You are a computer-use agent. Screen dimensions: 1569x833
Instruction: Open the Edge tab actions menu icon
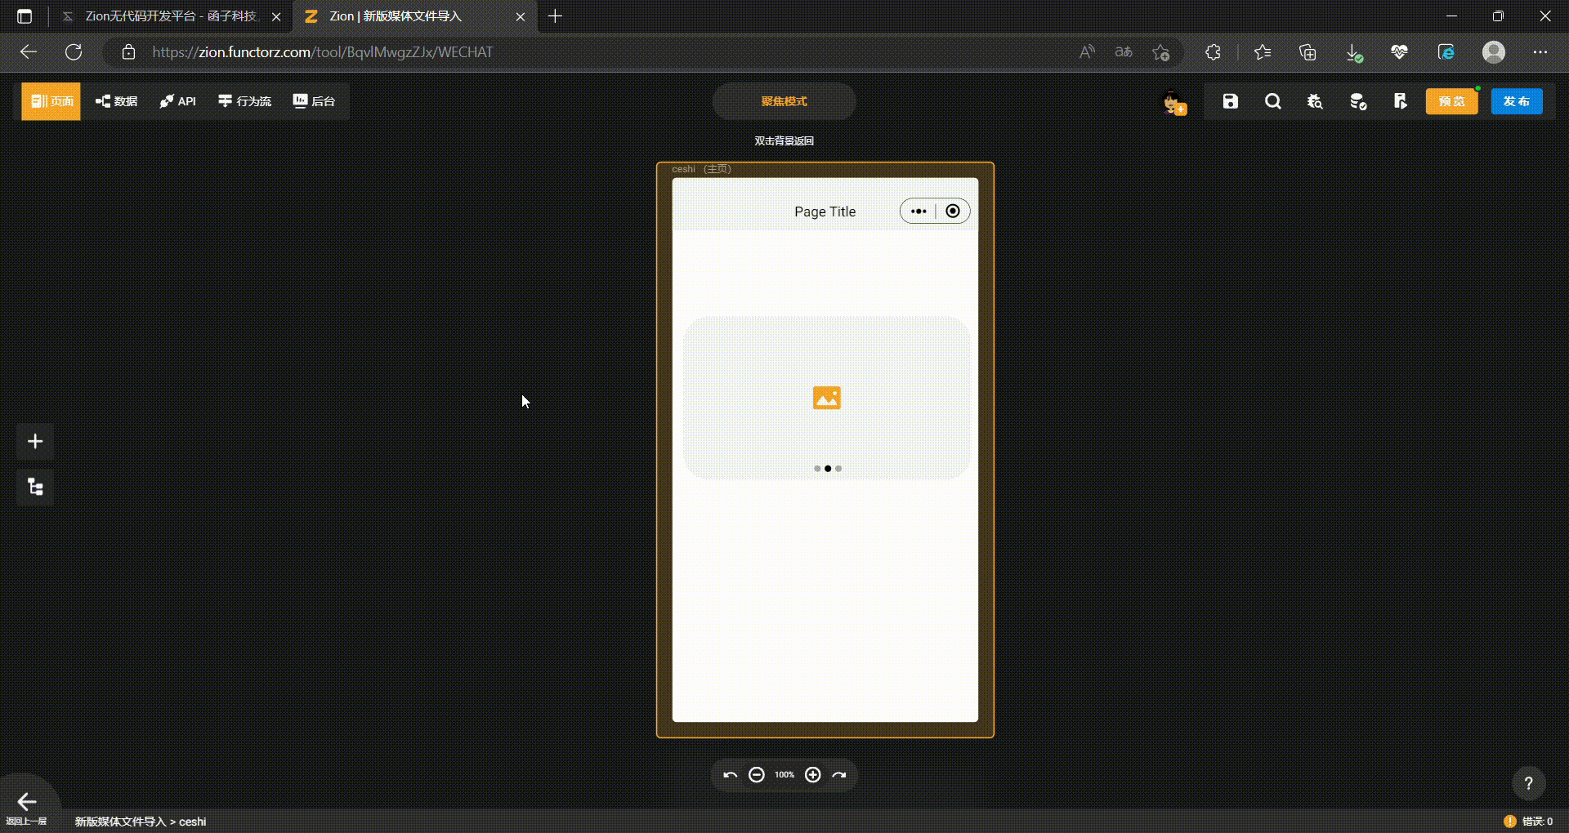click(25, 16)
